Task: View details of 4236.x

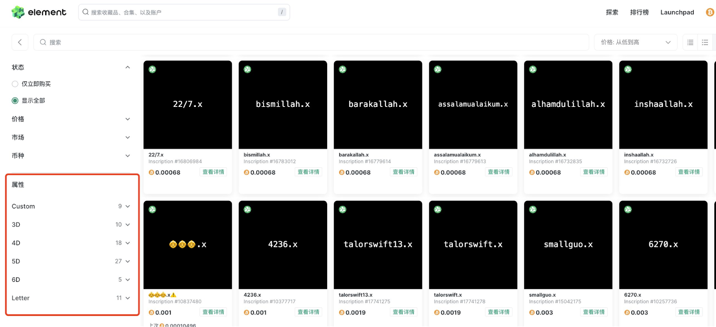Action: tap(308, 312)
